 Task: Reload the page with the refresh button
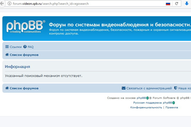pyautogui.click(x=176, y=4)
